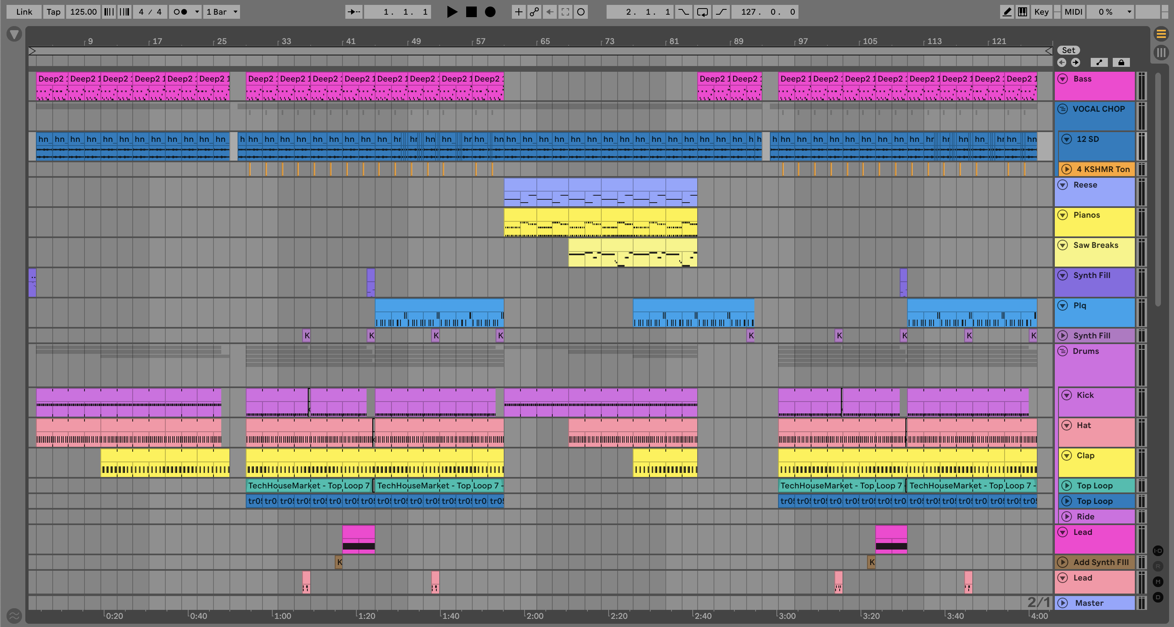Collapse the Drums group track

[x=1062, y=351]
